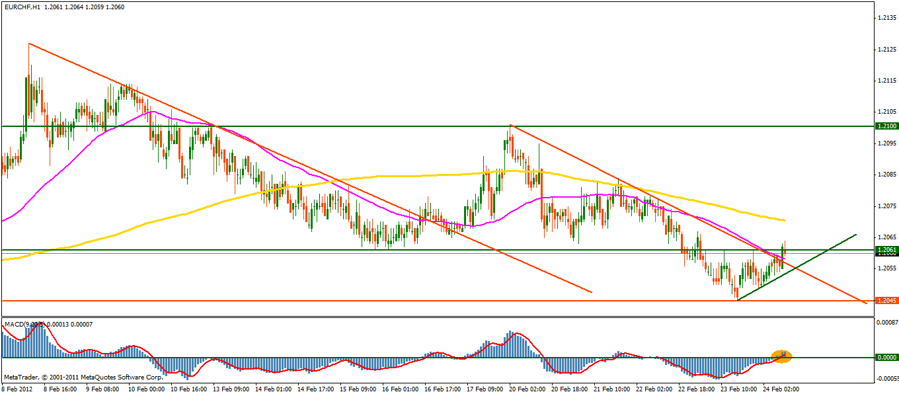This screenshot has width=899, height=394.
Task: Click the 17 Feb 09:00 time label
Action: pos(485,389)
